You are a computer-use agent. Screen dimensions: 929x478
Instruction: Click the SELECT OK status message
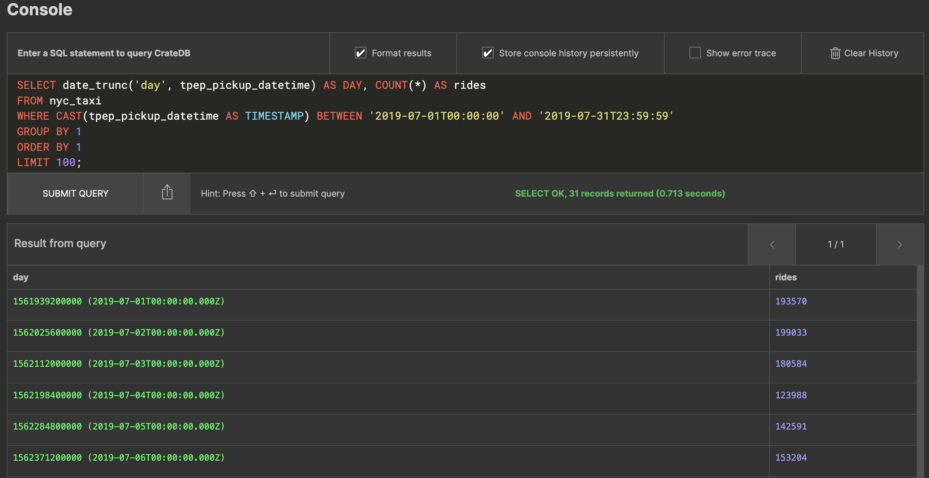pos(620,194)
